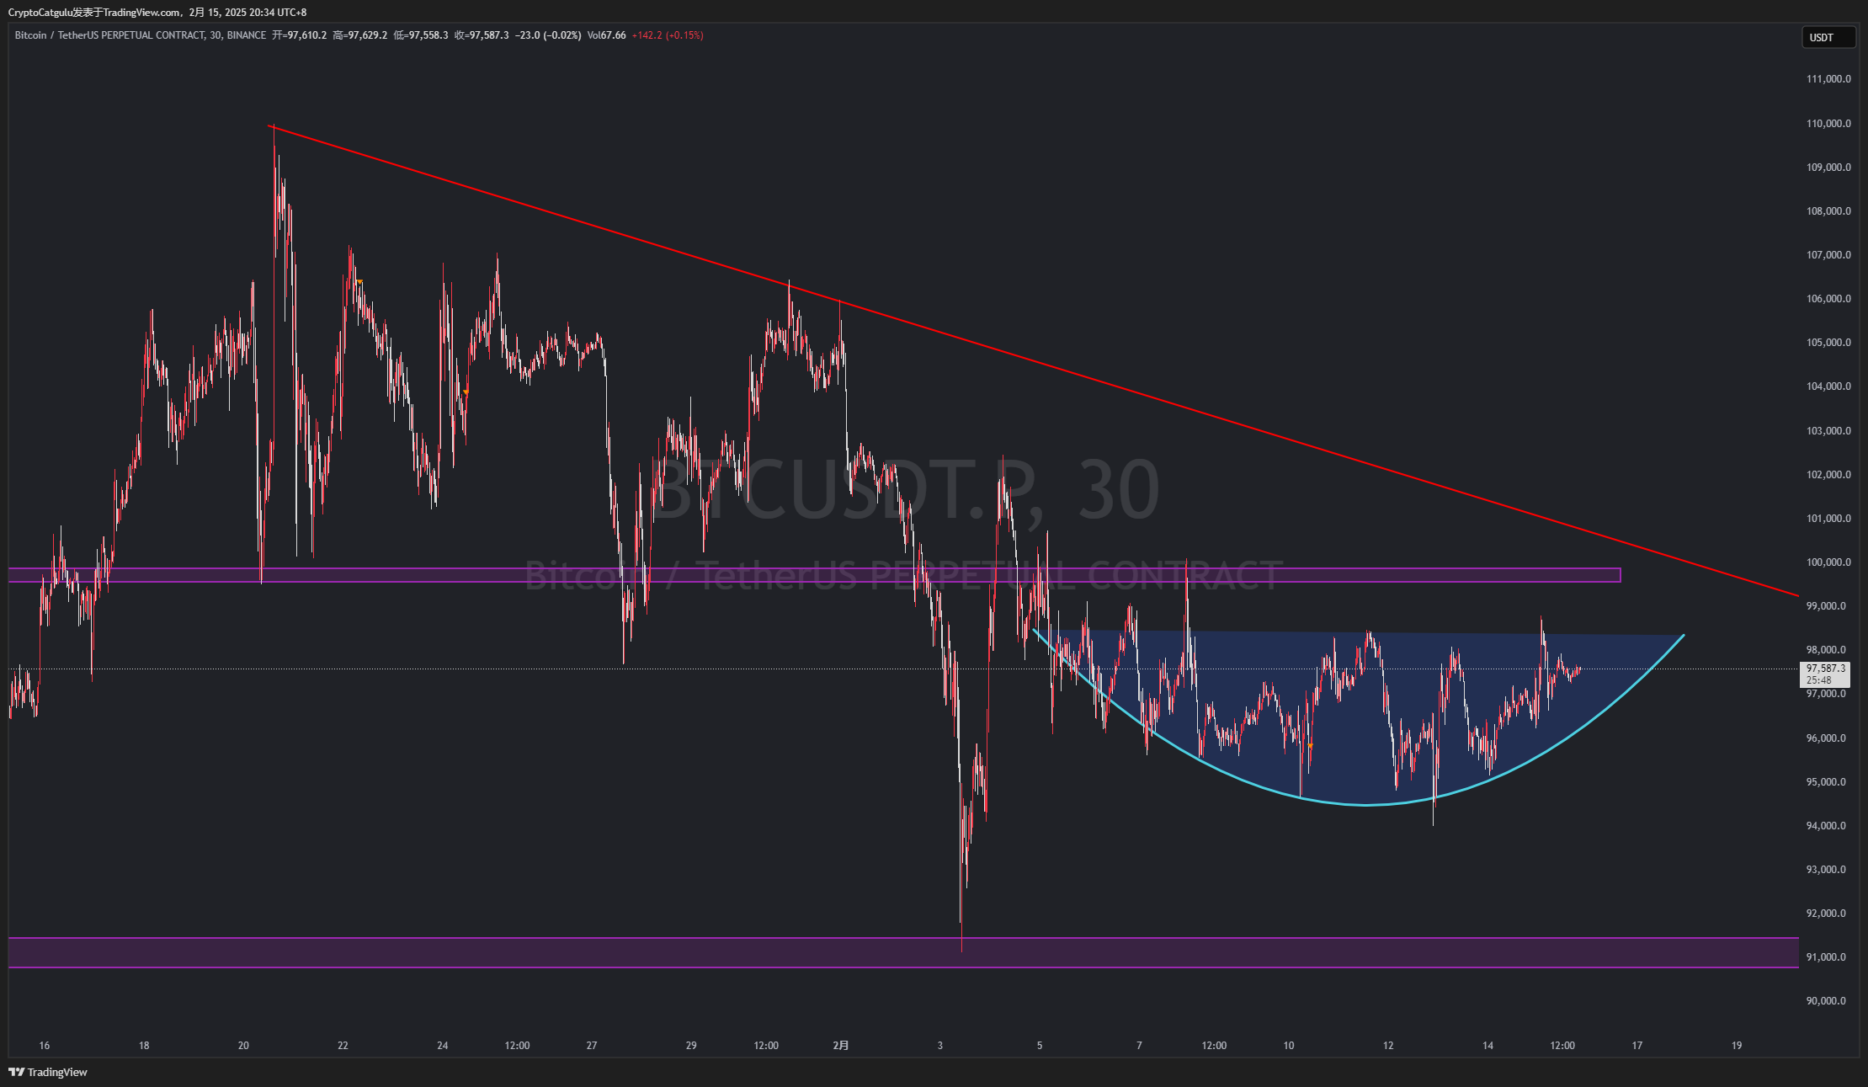The image size is (1868, 1087).
Task: Click the 96,000.0 price axis label
Action: coord(1826,738)
